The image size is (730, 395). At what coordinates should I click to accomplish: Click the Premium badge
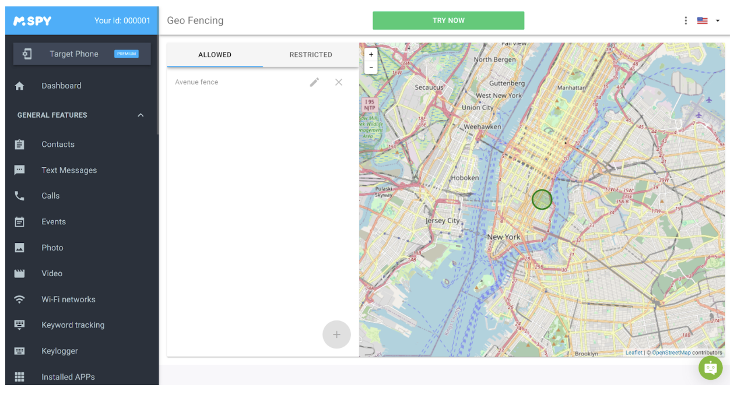click(x=127, y=54)
